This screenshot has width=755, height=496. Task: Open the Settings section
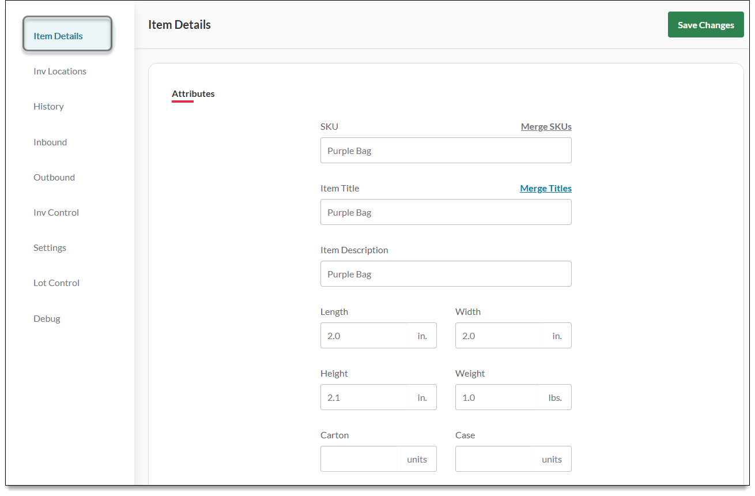click(x=50, y=247)
